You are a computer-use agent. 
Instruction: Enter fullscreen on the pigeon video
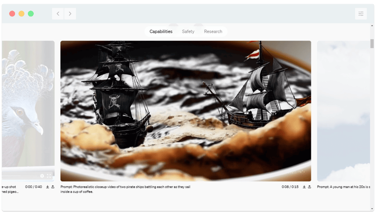coord(49,176)
